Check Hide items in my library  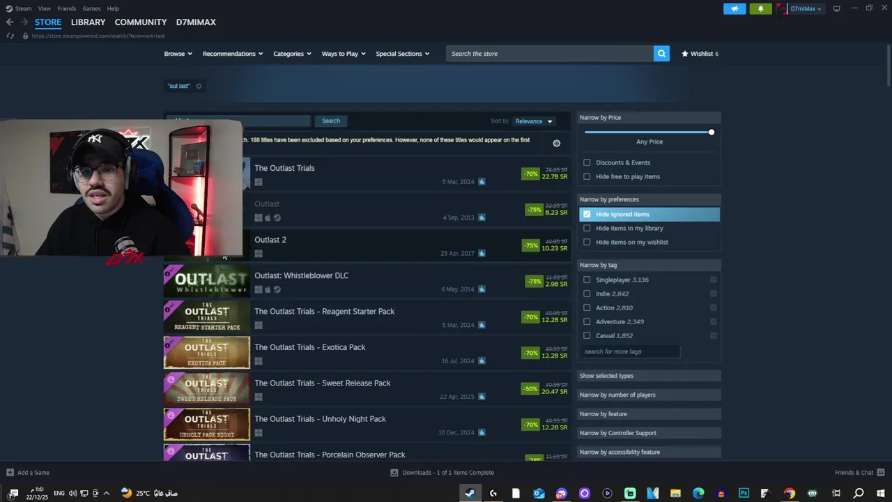click(x=587, y=228)
